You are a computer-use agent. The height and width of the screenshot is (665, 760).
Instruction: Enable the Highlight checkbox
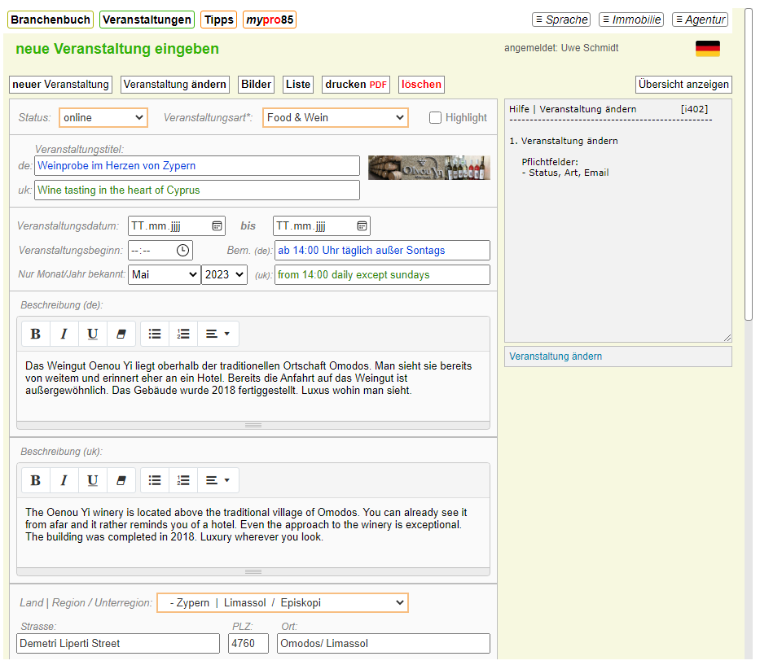tap(436, 117)
